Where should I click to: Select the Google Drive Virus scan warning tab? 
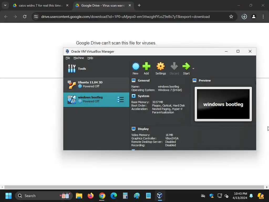pos(103,6)
